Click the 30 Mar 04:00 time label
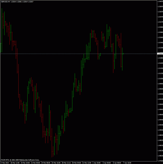The width and height of the screenshot is (163, 164). 77,163
